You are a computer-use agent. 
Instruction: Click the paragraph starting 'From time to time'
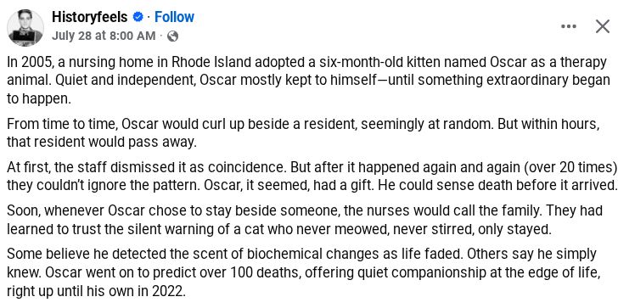303,132
